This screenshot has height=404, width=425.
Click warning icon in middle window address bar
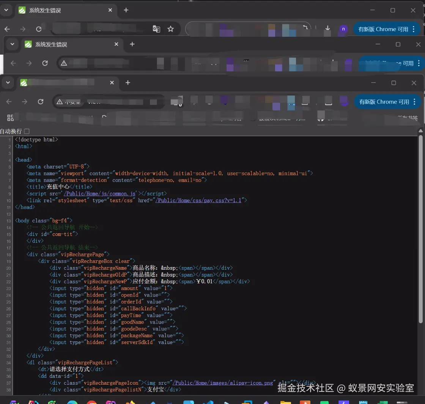point(64,63)
